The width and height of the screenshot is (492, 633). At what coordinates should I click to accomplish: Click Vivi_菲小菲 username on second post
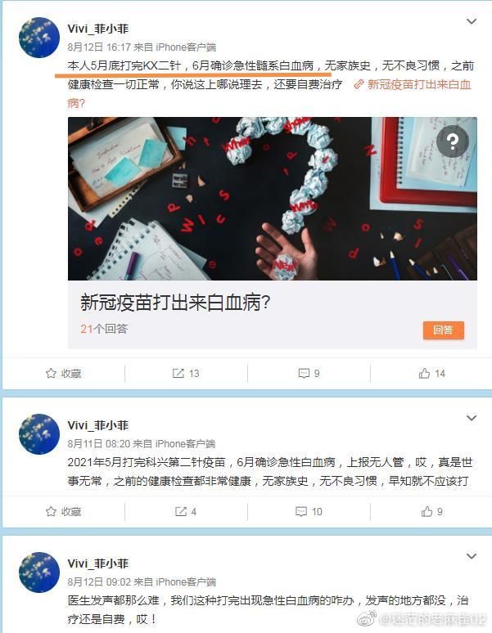(97, 425)
